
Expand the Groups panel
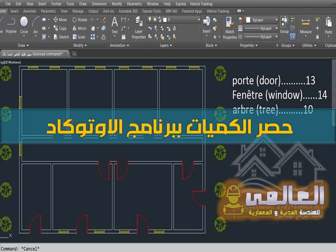coord(288,45)
